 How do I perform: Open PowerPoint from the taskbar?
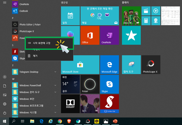pos(115,121)
